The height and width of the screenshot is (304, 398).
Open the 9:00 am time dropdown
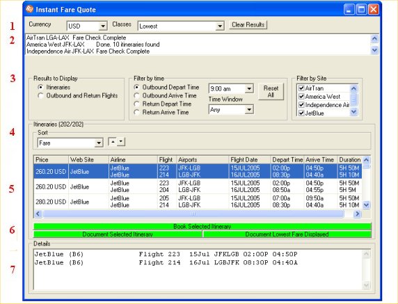click(x=249, y=89)
